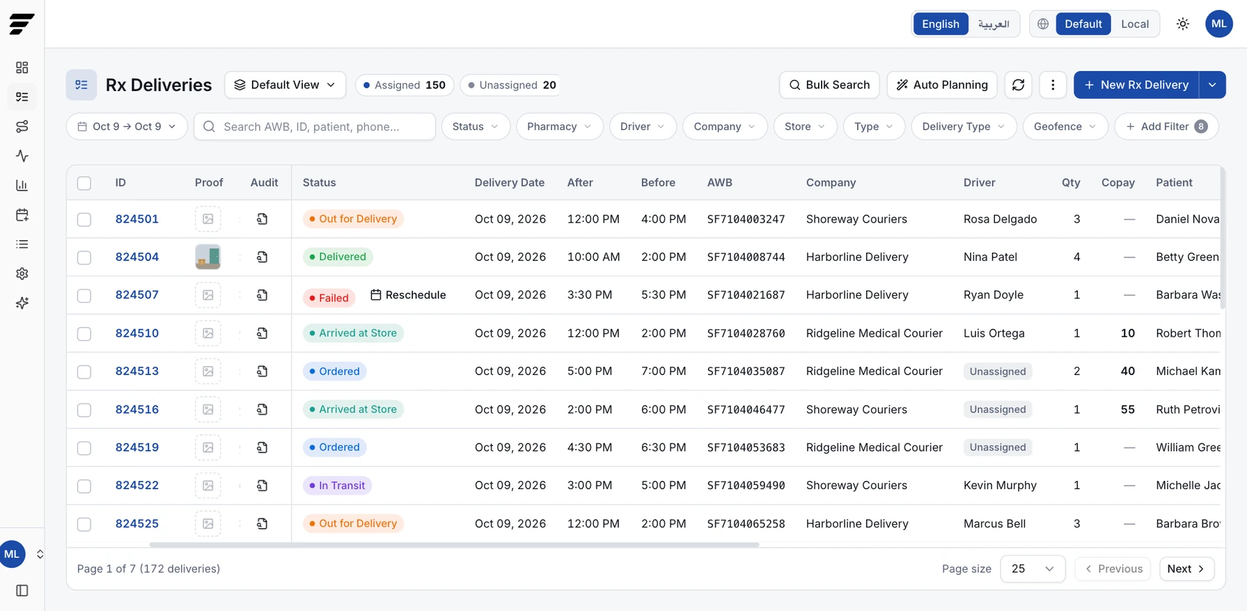The width and height of the screenshot is (1247, 611).
Task: Filter by Assigned 150 tab
Action: pyautogui.click(x=405, y=85)
